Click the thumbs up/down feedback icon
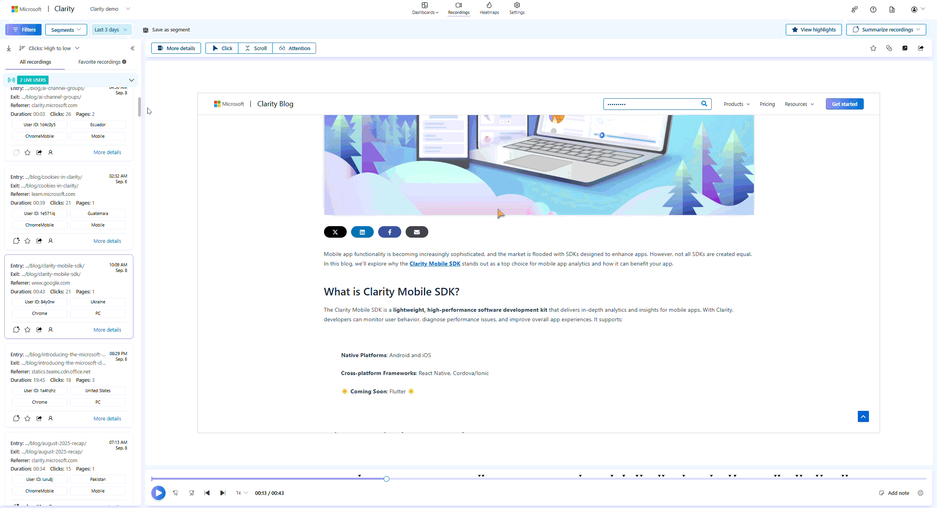This screenshot has height=508, width=937. 889,48
